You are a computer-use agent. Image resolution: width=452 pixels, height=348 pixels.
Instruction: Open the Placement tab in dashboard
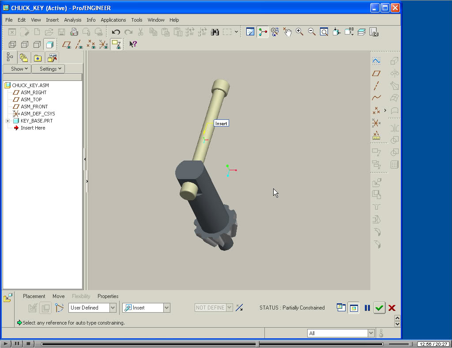(x=34, y=296)
